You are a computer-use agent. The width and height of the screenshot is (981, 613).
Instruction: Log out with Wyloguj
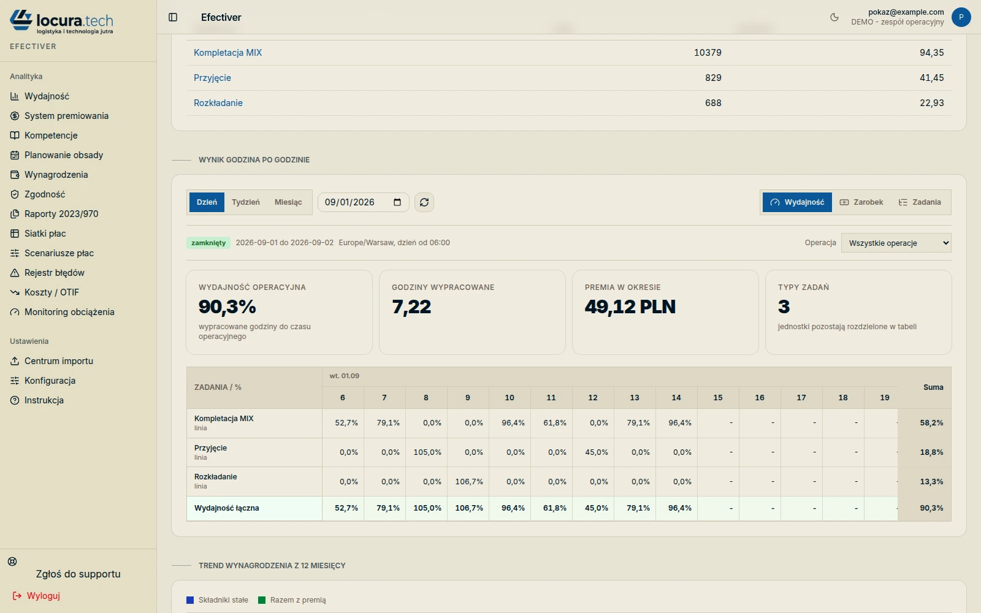(x=37, y=596)
